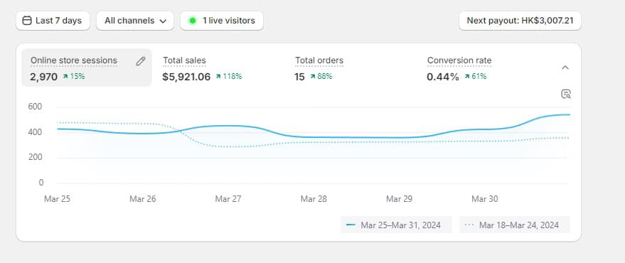Open the Next payout HK$3,007.21 button
The width and height of the screenshot is (625, 263).
tap(520, 21)
